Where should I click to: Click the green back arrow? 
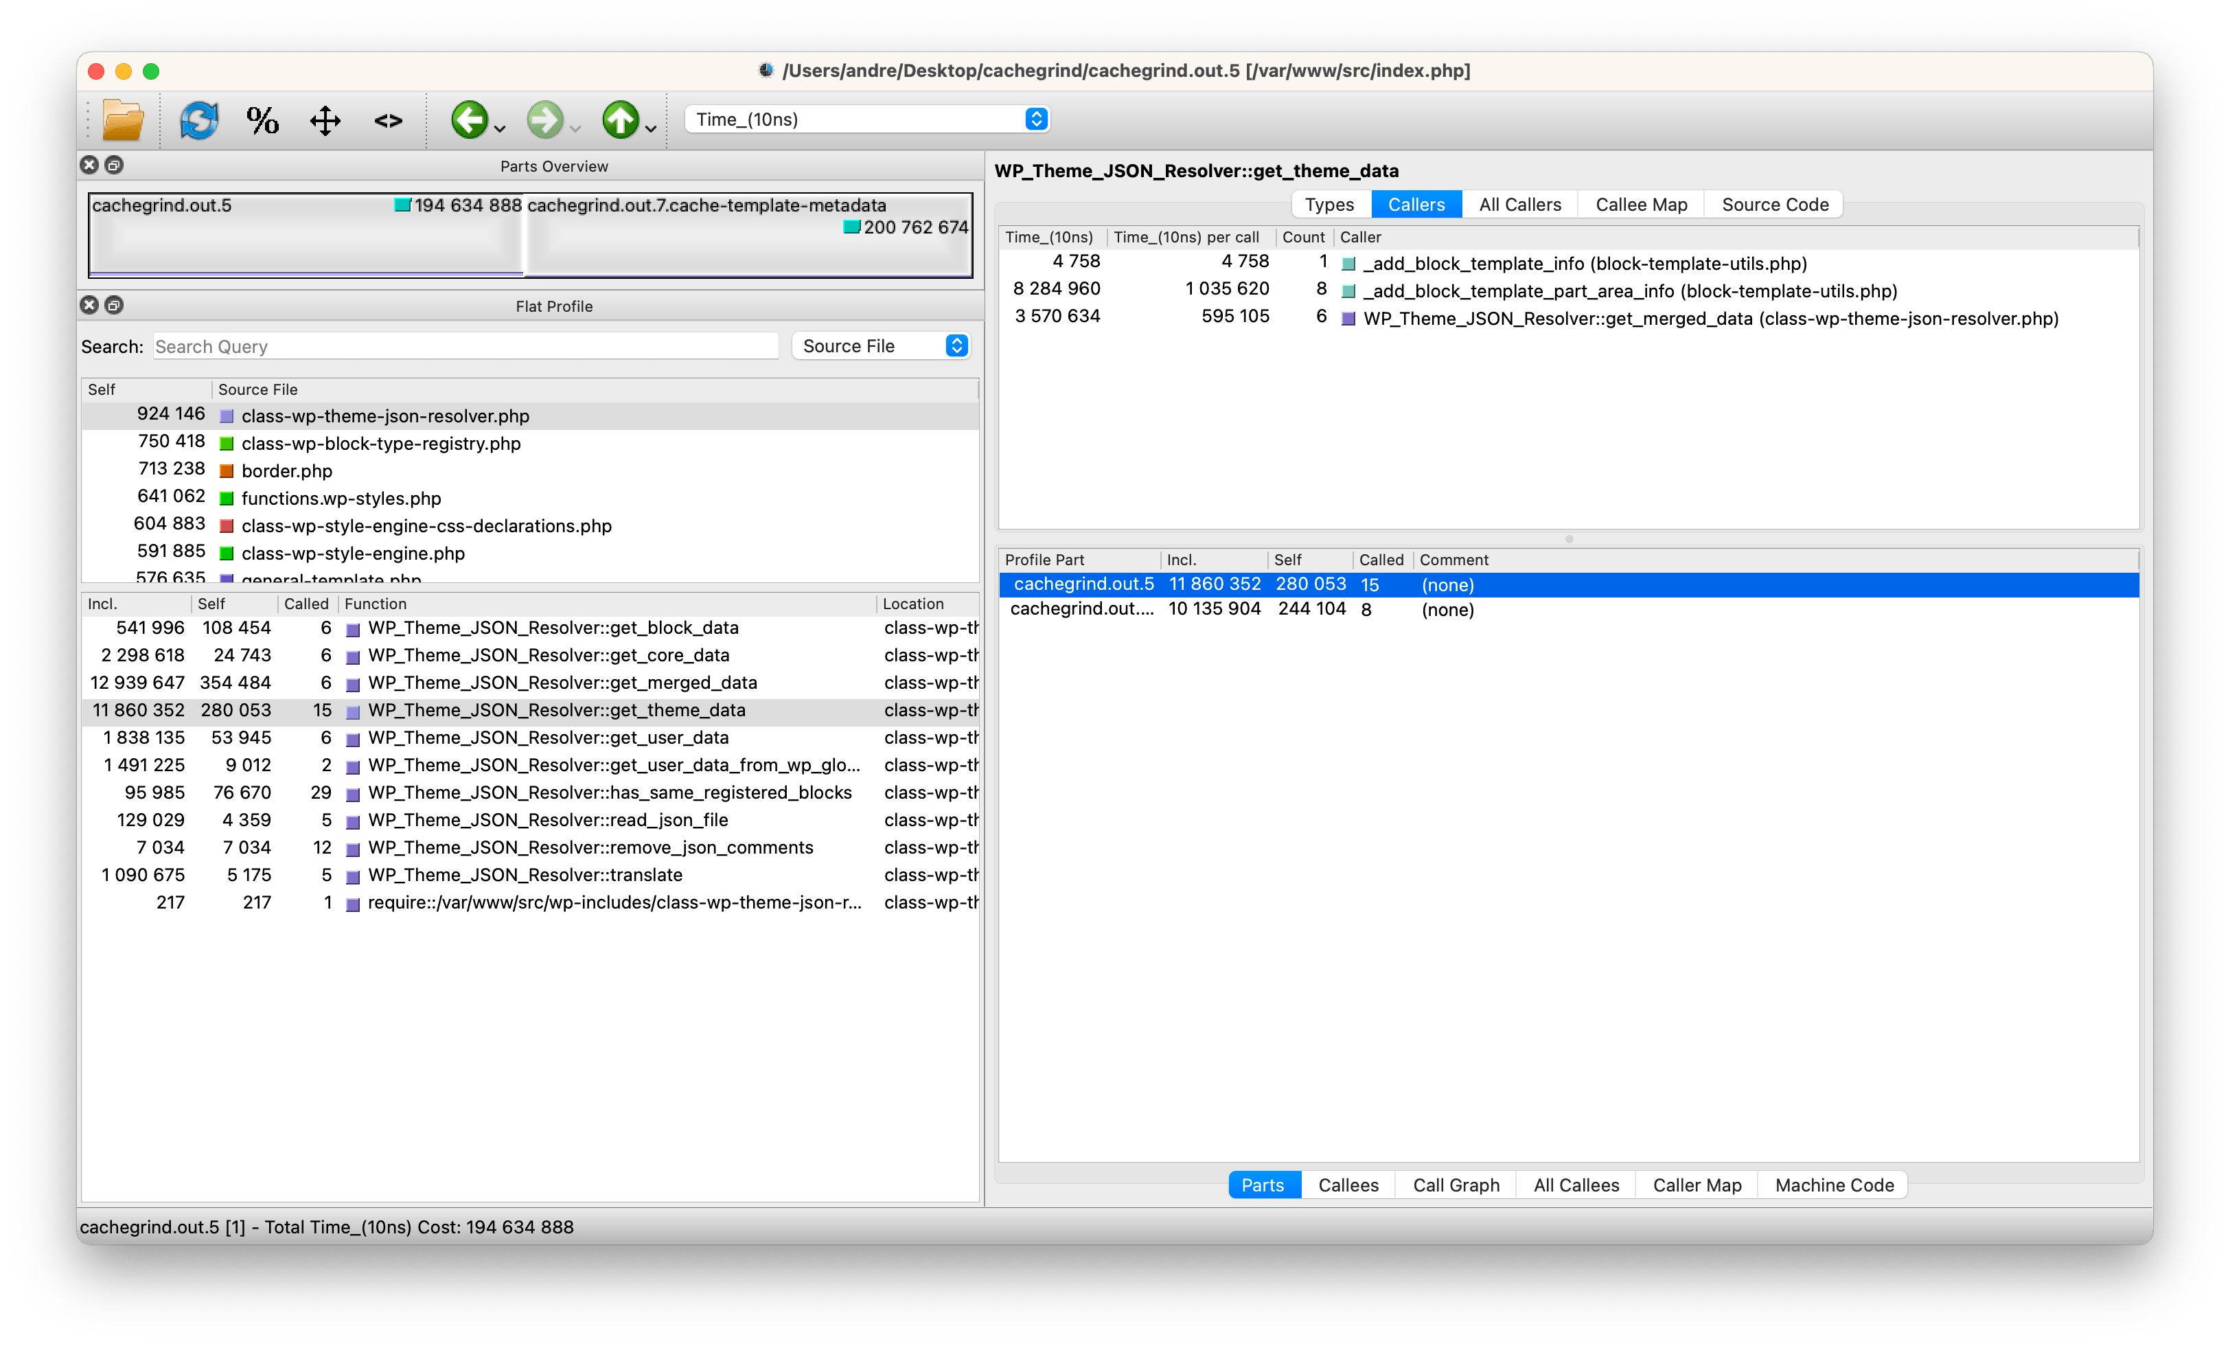click(469, 120)
